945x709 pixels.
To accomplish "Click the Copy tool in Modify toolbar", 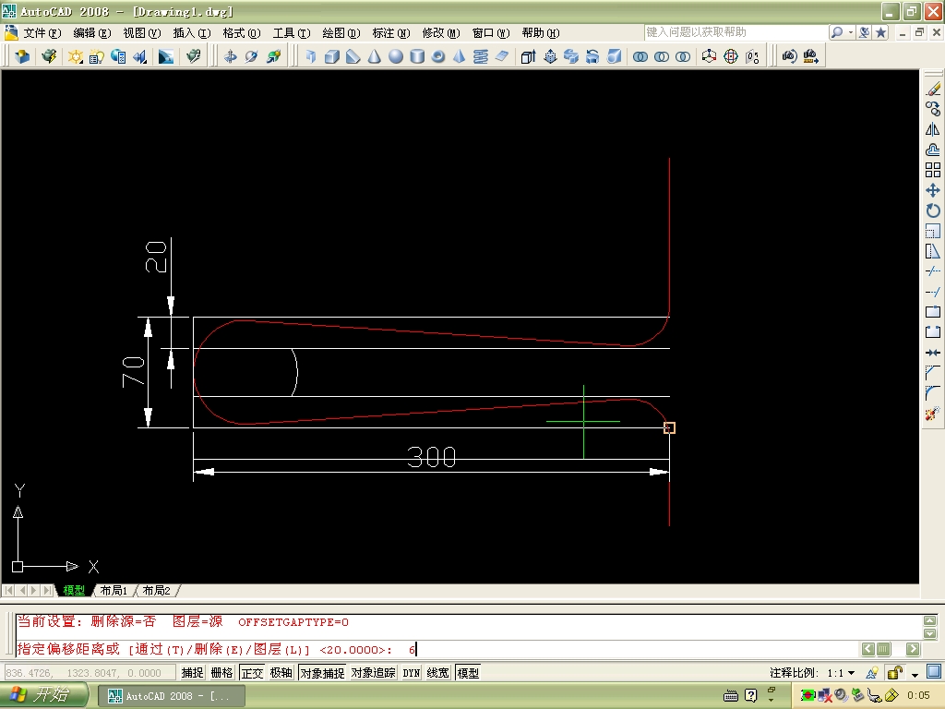I will coord(933,109).
